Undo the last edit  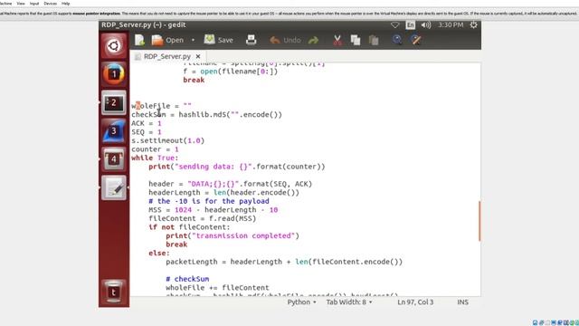[x=285, y=40]
